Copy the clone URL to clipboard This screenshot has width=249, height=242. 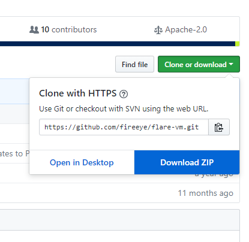click(x=219, y=127)
